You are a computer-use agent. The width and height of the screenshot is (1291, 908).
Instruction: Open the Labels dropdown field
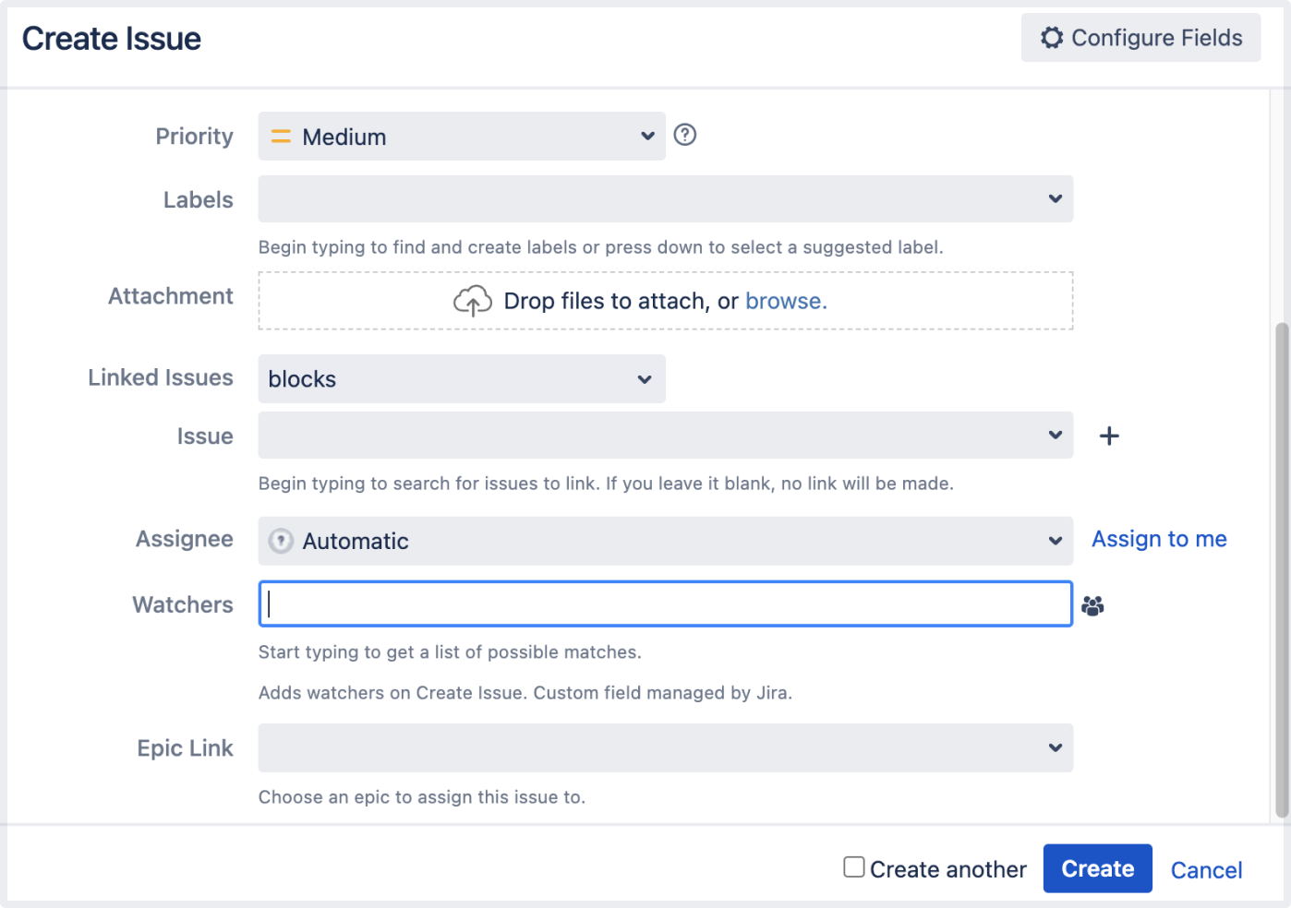pos(666,198)
